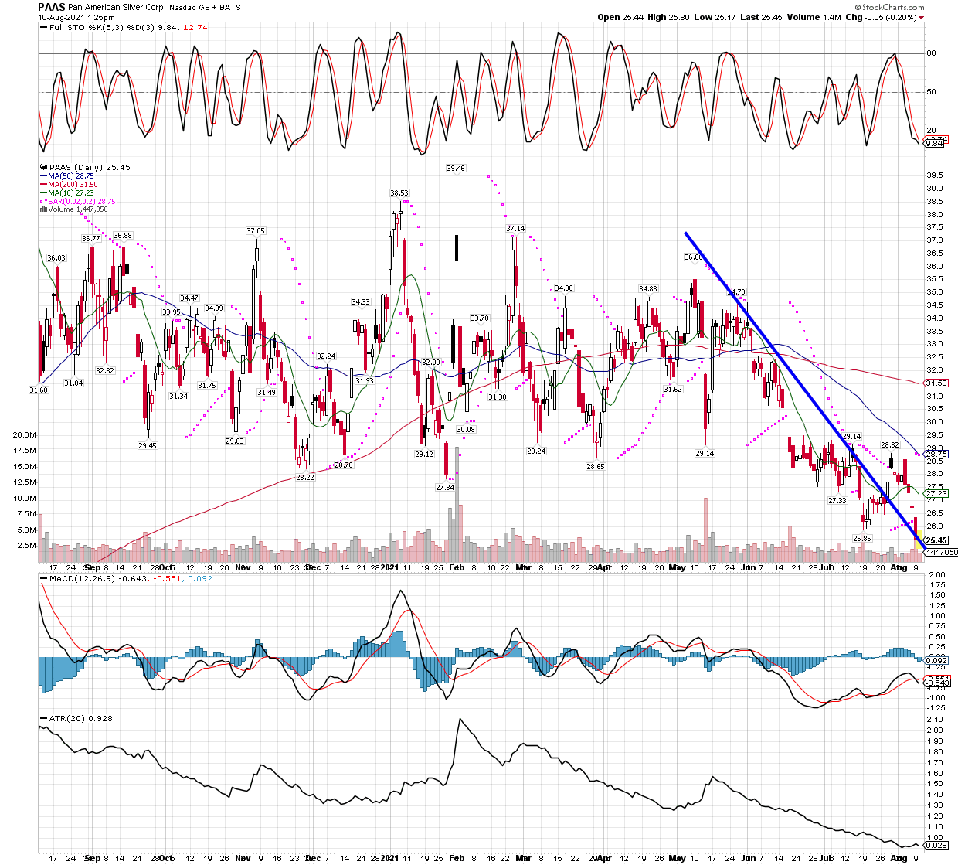Click the 28.65 price low label
The image size is (958, 865).
[x=596, y=467]
